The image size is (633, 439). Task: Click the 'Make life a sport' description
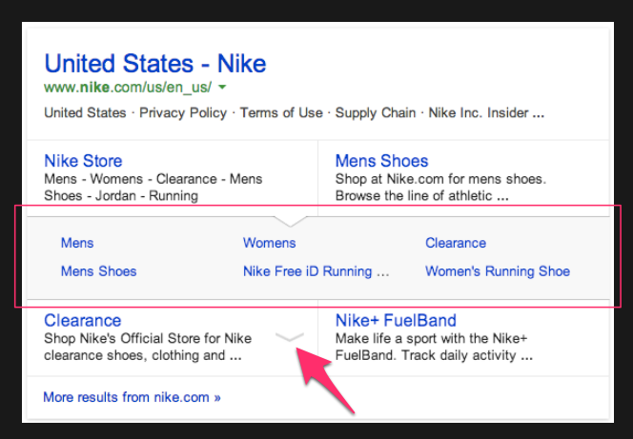[x=434, y=347]
